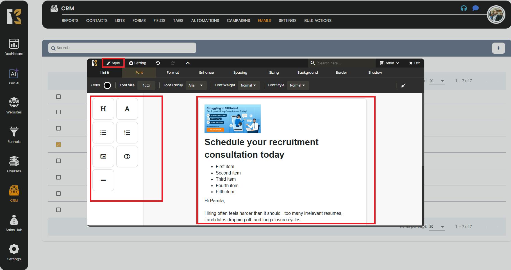Image resolution: width=511 pixels, height=270 pixels.
Task: Insert a numbered list block
Action: (x=127, y=133)
